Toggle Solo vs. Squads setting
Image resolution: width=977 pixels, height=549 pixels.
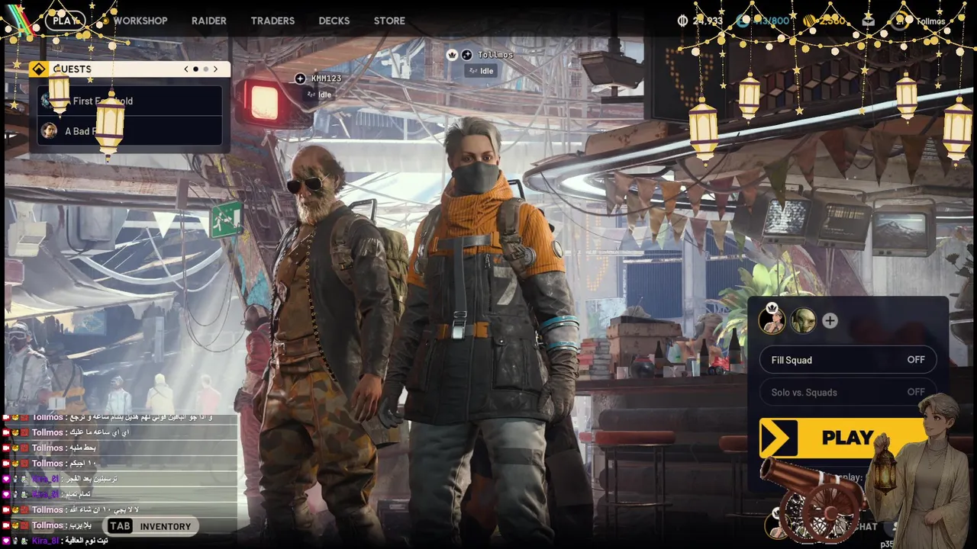point(847,392)
